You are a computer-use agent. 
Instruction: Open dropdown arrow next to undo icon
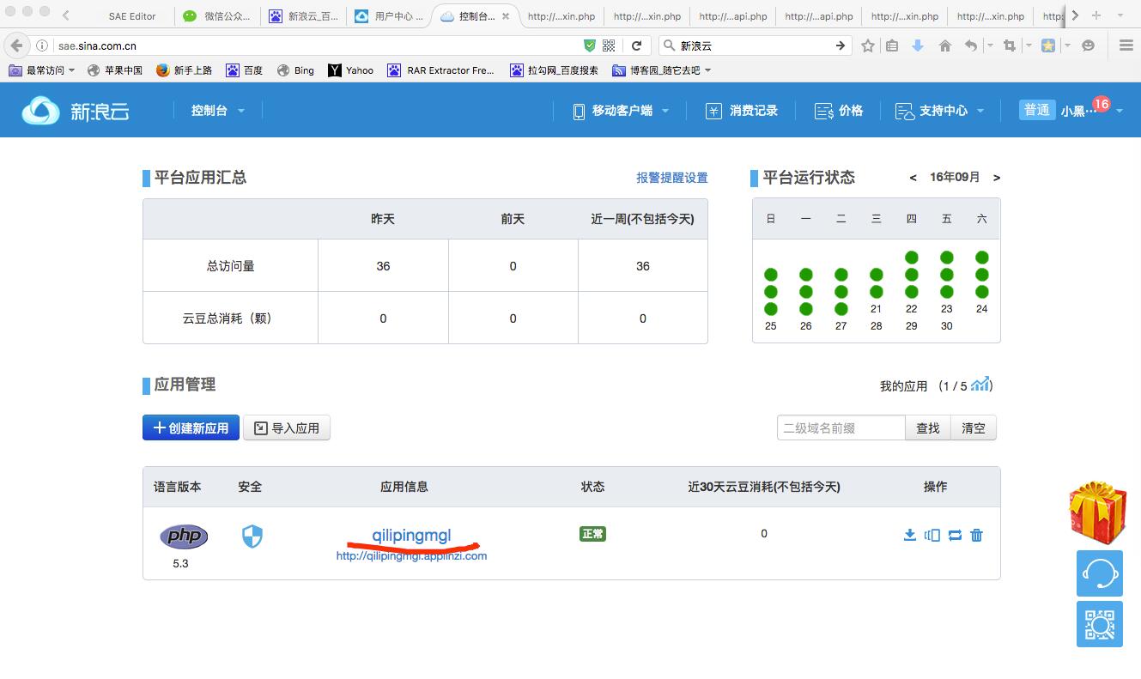click(x=990, y=45)
